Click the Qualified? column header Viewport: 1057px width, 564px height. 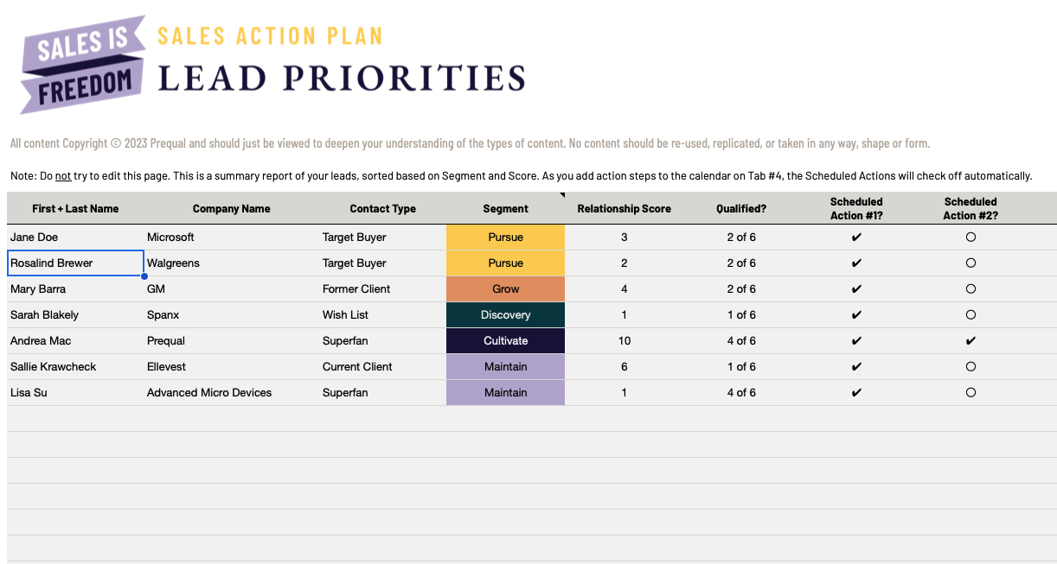tap(741, 208)
